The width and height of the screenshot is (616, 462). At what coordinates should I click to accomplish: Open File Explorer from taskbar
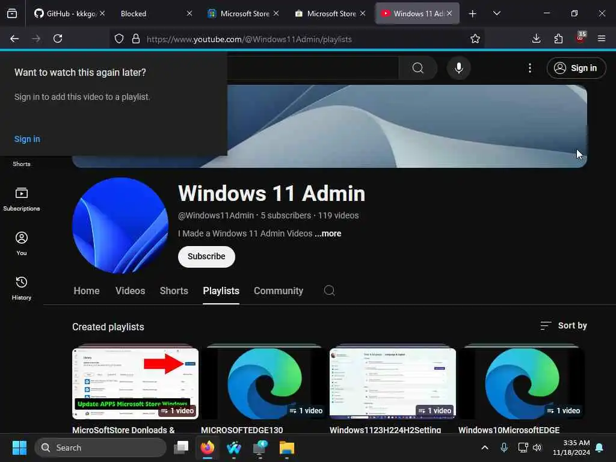tap(287, 448)
